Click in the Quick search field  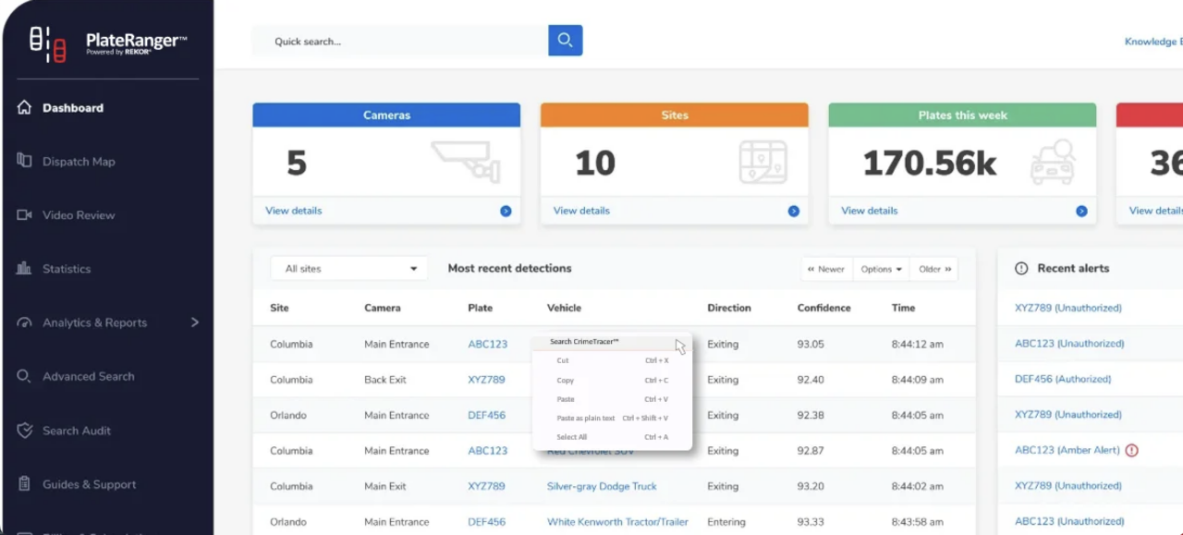coord(400,41)
